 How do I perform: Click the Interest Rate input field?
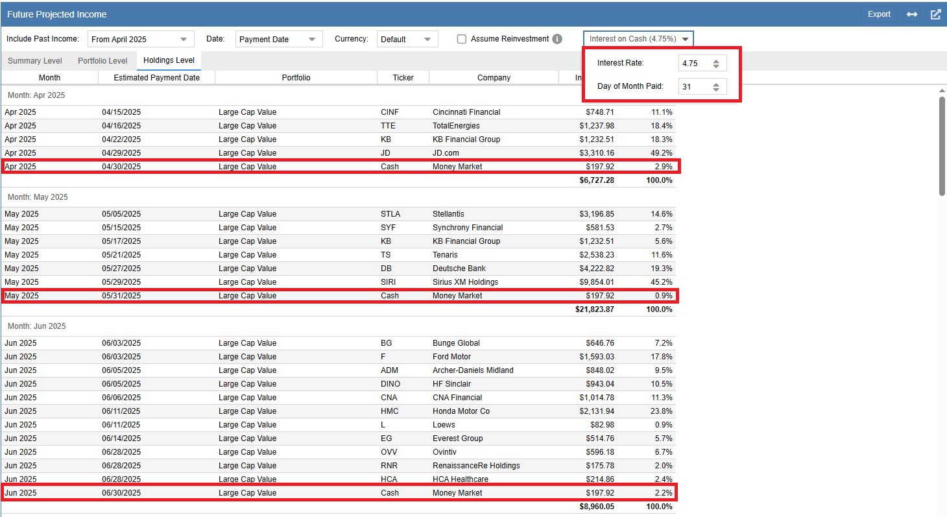702,63
